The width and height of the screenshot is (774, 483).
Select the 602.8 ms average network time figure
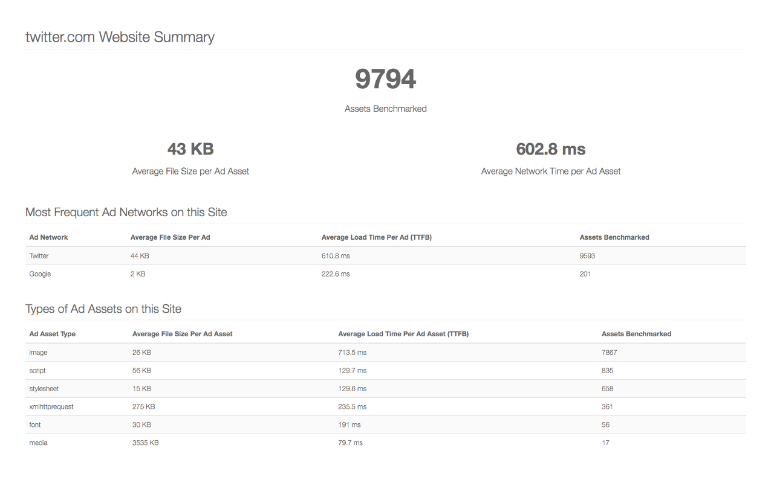pos(550,149)
